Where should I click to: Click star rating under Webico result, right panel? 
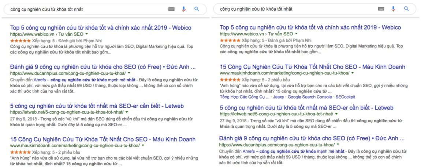230,41
